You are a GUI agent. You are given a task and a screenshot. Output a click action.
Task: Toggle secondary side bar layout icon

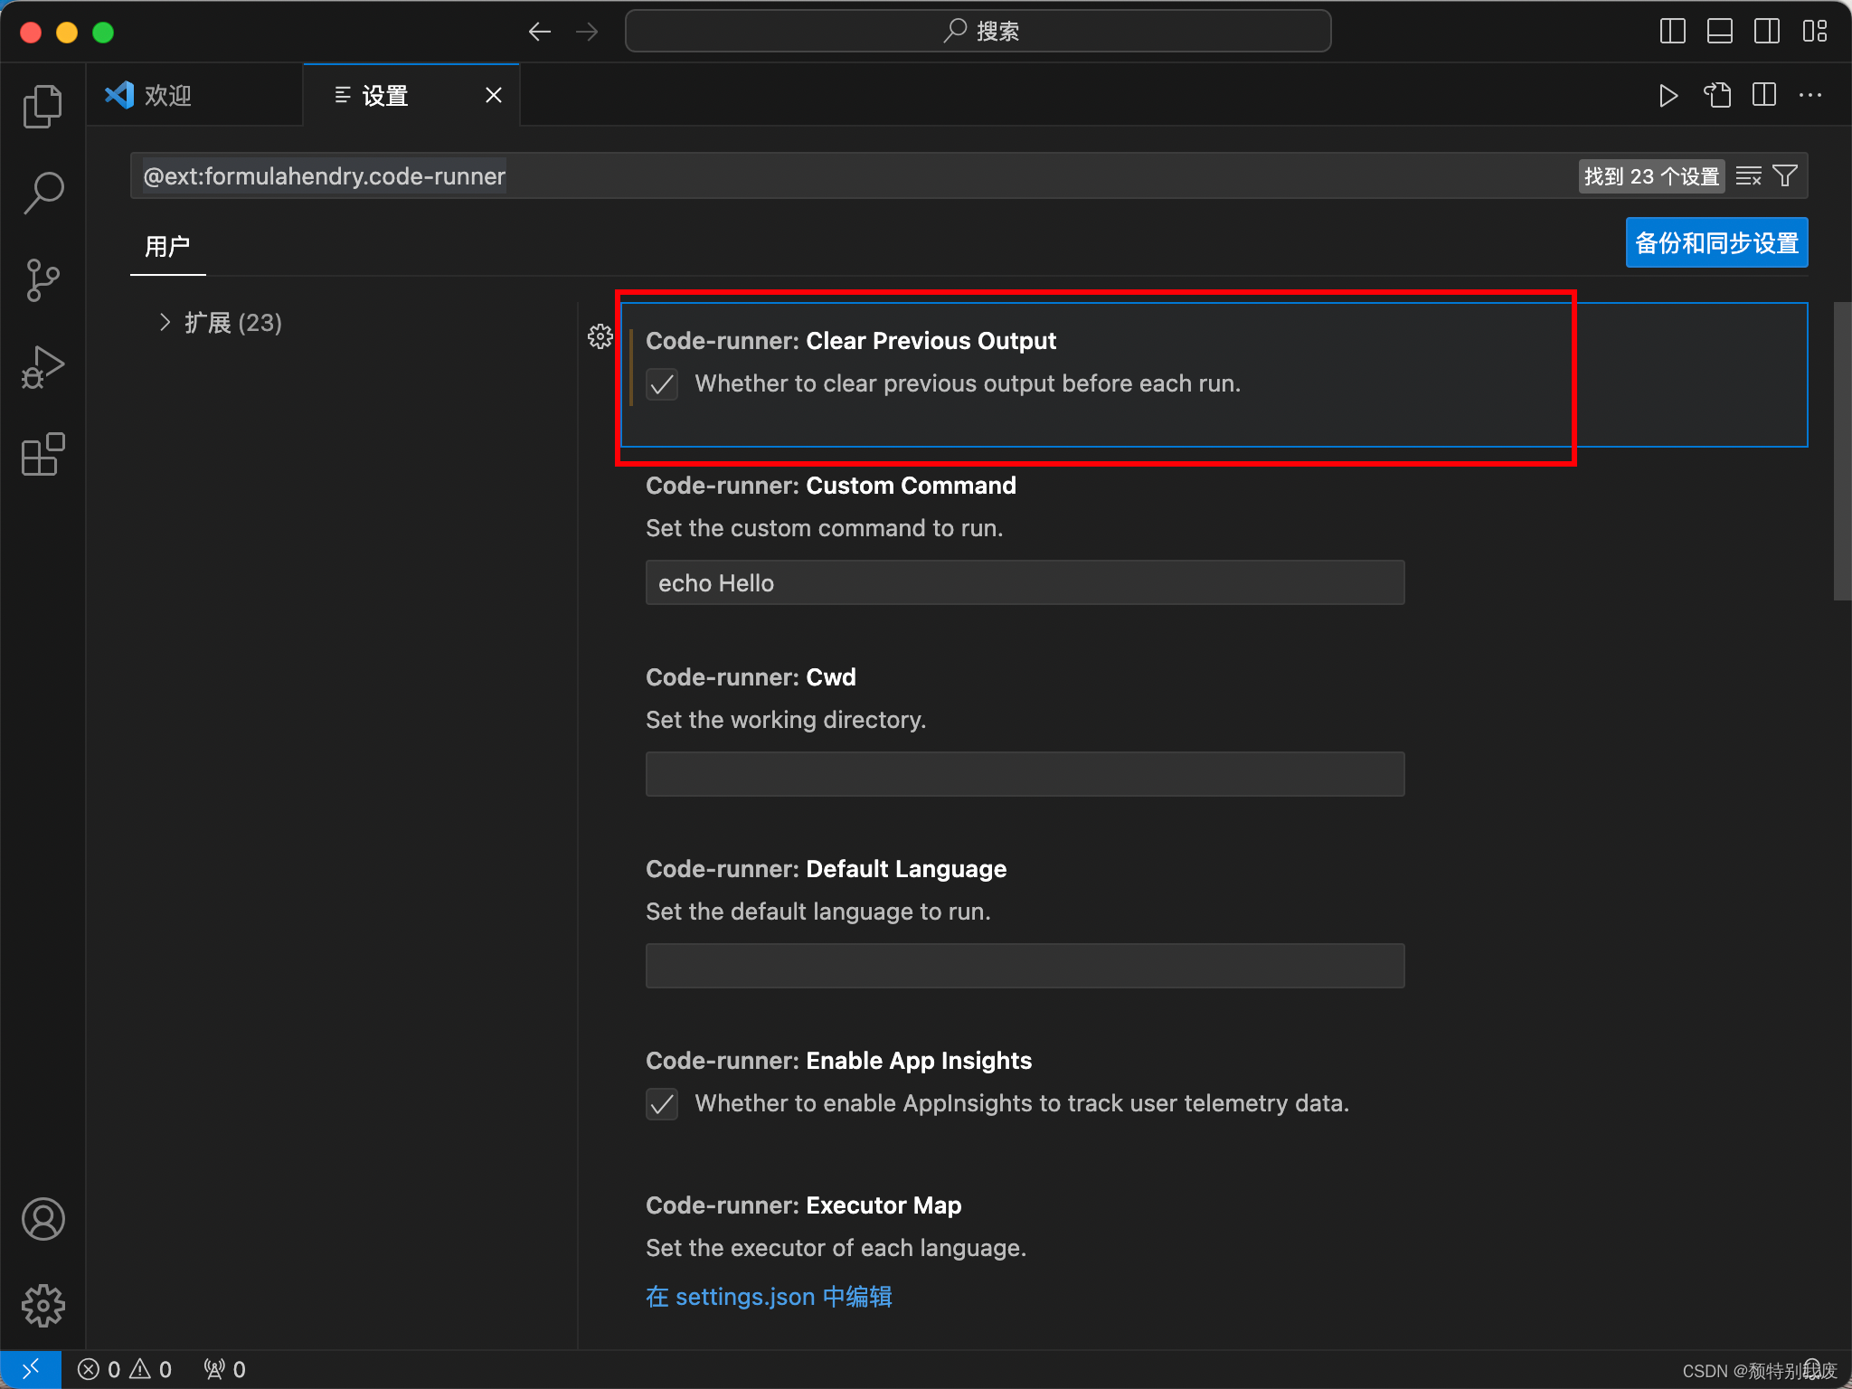tap(1767, 32)
